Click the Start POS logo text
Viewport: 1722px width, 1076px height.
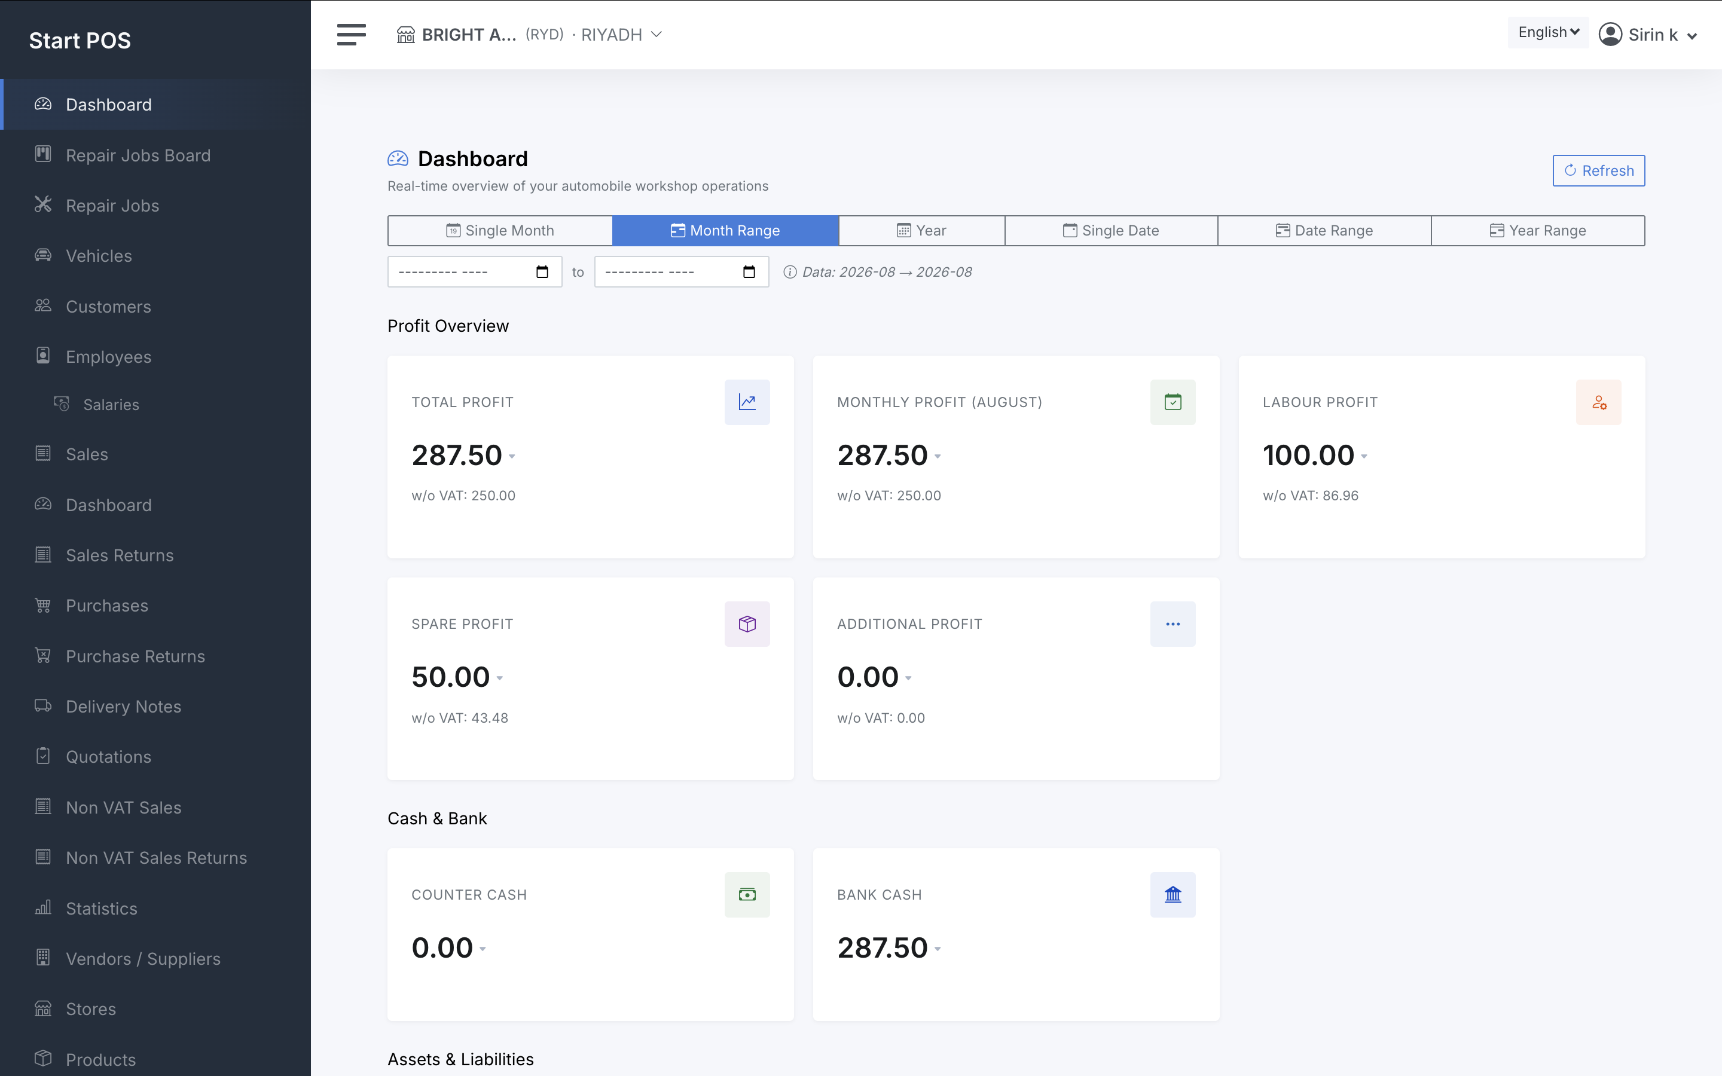point(80,41)
